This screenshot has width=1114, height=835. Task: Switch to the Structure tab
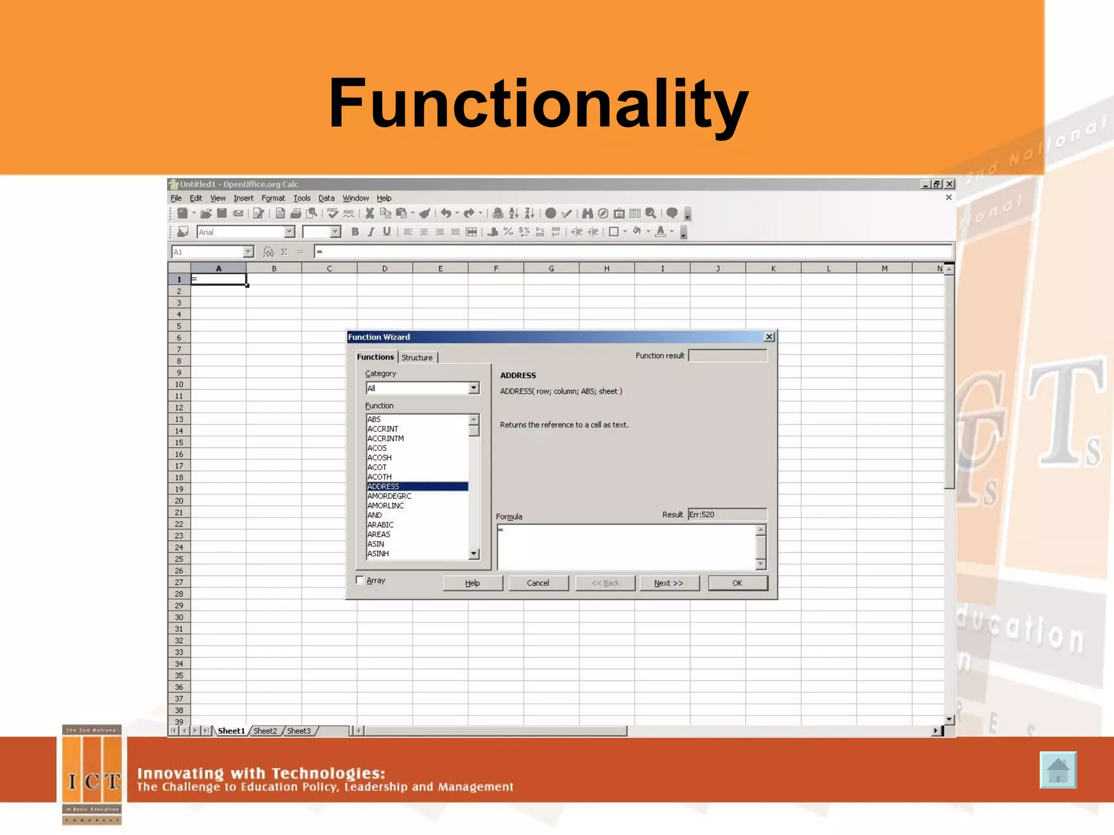417,358
